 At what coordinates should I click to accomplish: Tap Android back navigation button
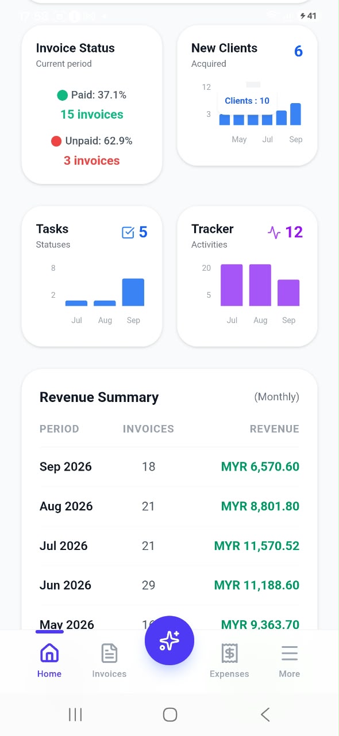tap(265, 715)
